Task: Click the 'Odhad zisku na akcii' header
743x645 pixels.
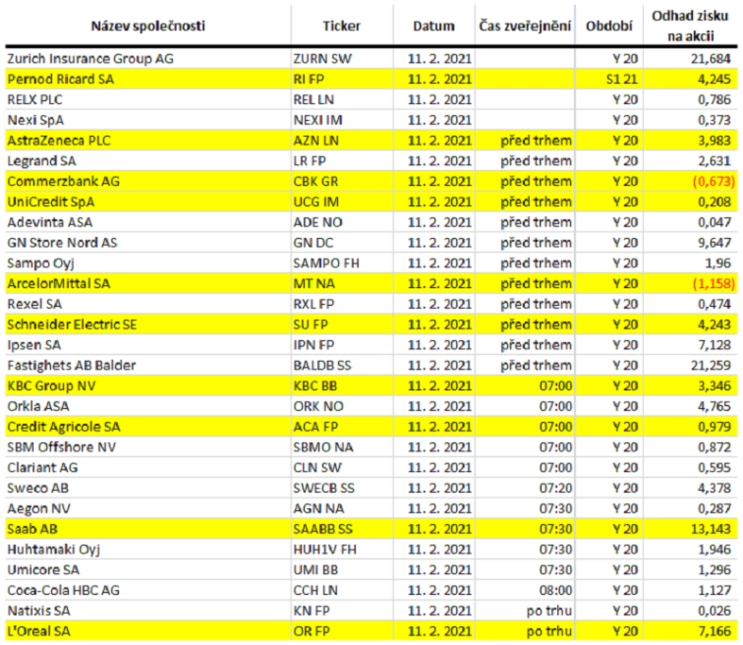Action: 690,26
